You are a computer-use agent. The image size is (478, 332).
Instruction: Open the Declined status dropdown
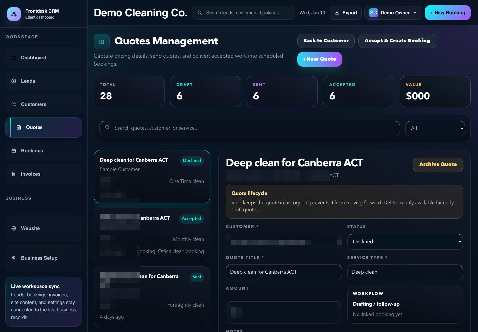coord(405,242)
